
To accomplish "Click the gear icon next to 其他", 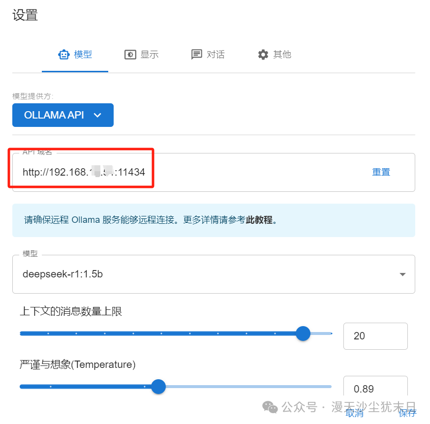I will 263,55.
